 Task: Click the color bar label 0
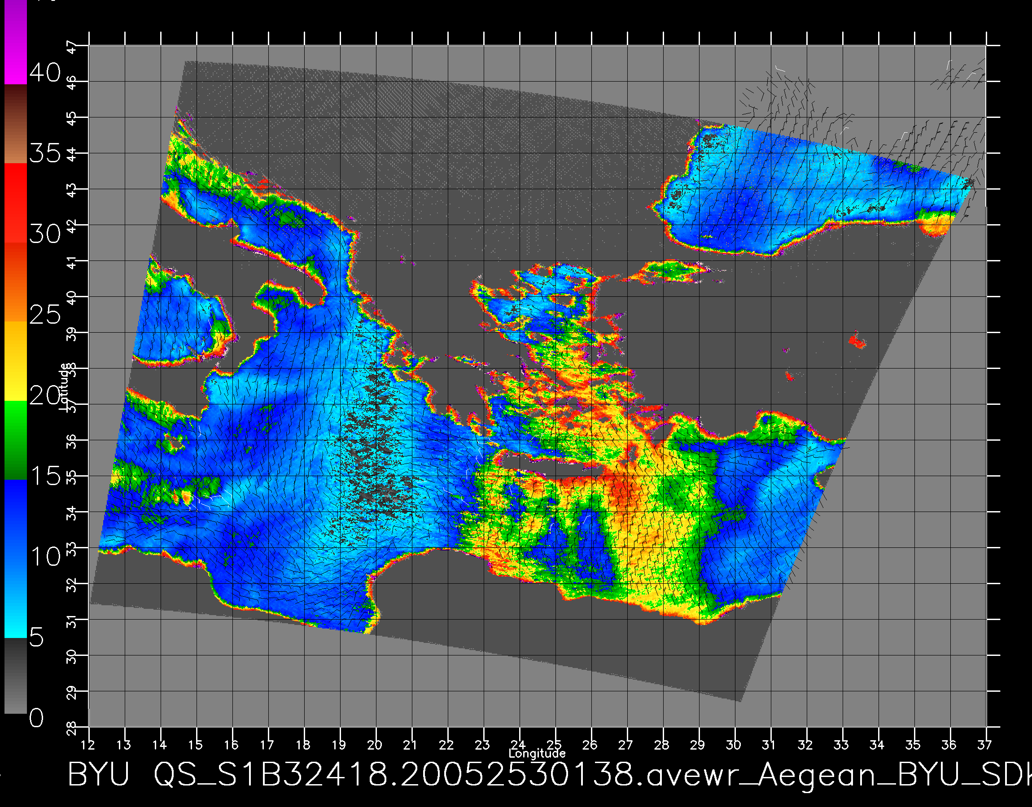pyautogui.click(x=36, y=718)
